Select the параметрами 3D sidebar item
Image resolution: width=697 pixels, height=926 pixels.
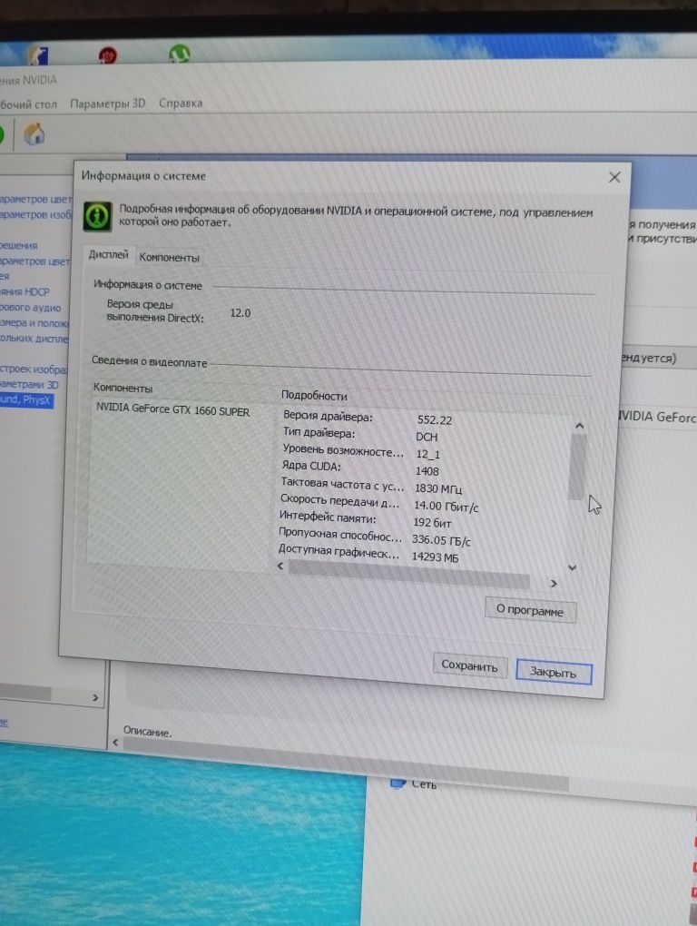coord(29,384)
